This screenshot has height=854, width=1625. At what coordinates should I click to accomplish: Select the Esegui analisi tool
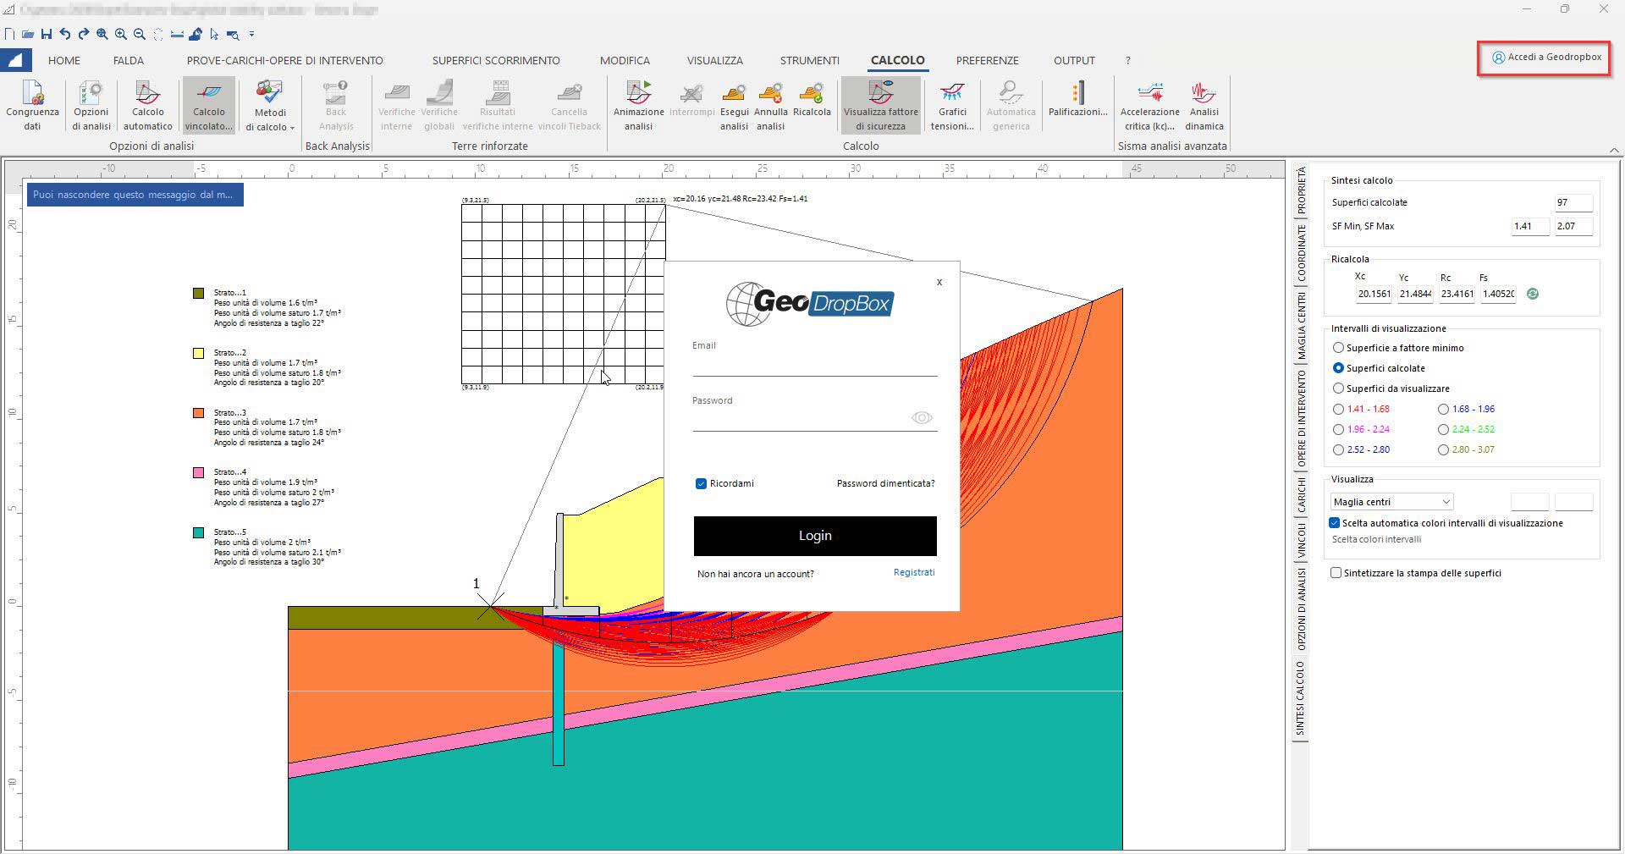[733, 104]
